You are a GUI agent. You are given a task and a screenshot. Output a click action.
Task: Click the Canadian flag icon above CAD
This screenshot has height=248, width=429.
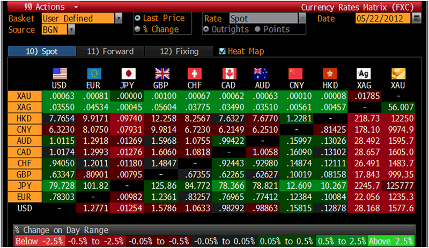click(x=230, y=74)
